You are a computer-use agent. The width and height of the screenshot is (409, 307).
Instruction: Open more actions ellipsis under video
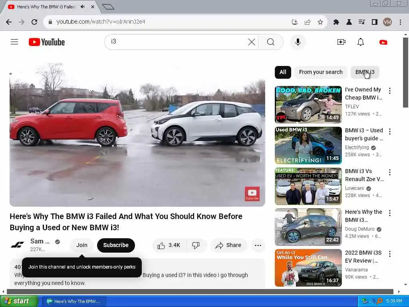(258, 245)
